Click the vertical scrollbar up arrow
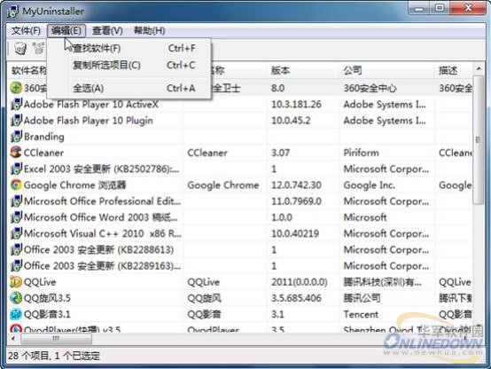Screen dimensions: 491x369 pos(479,68)
